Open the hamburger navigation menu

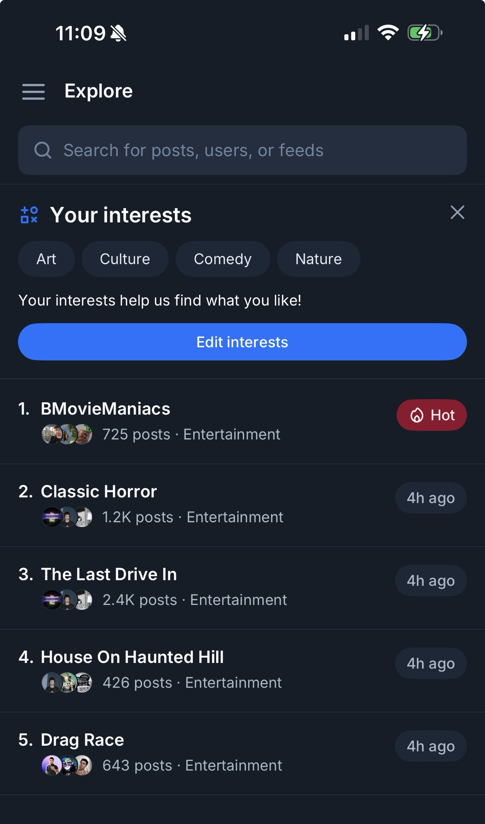(x=33, y=91)
